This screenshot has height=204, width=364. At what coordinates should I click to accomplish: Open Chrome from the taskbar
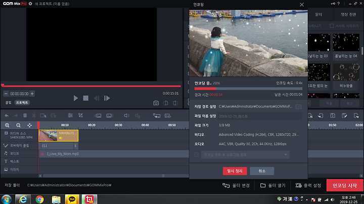coord(39,199)
